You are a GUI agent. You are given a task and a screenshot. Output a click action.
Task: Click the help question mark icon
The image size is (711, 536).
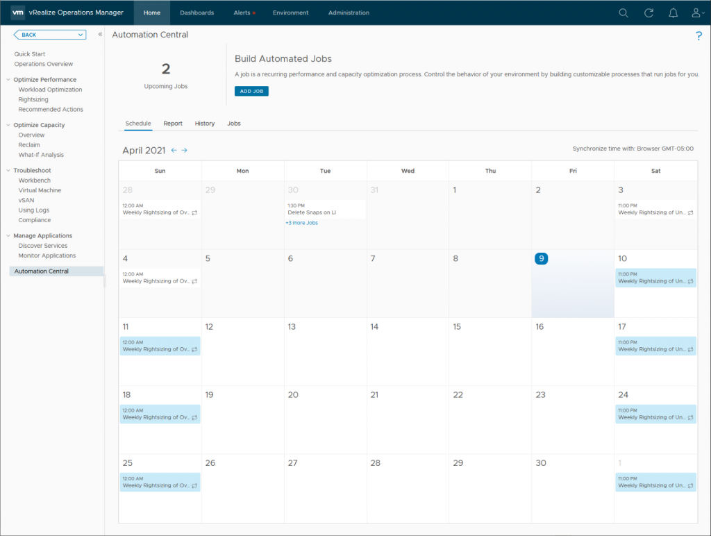tap(699, 37)
